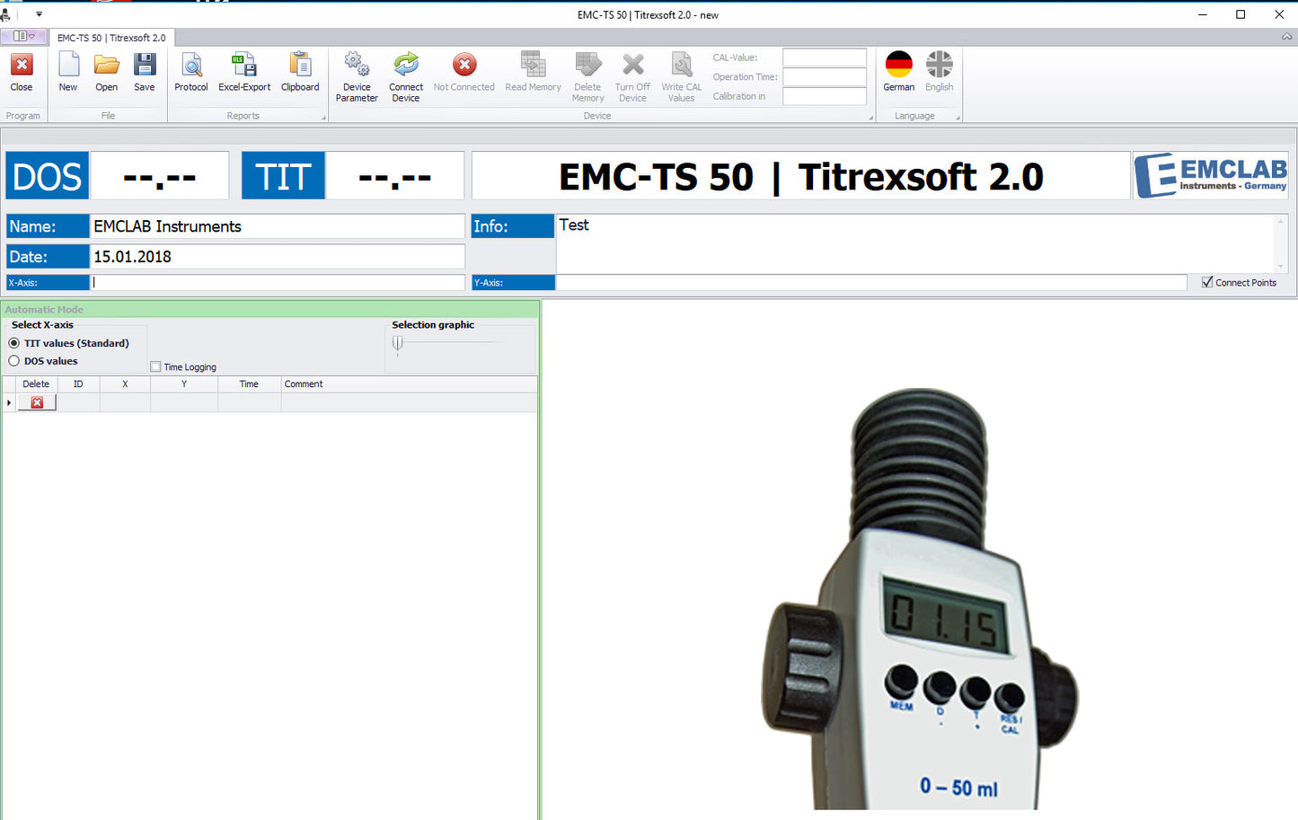This screenshot has width=1298, height=820.
Task: Expand the Reports group launcher
Action: pos(324,118)
